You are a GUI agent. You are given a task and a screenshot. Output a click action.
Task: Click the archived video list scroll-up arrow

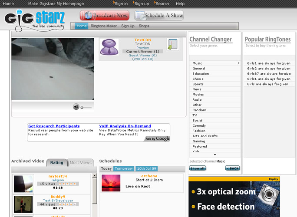95,176
